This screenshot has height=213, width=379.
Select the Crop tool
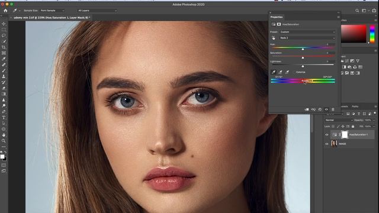(4, 47)
